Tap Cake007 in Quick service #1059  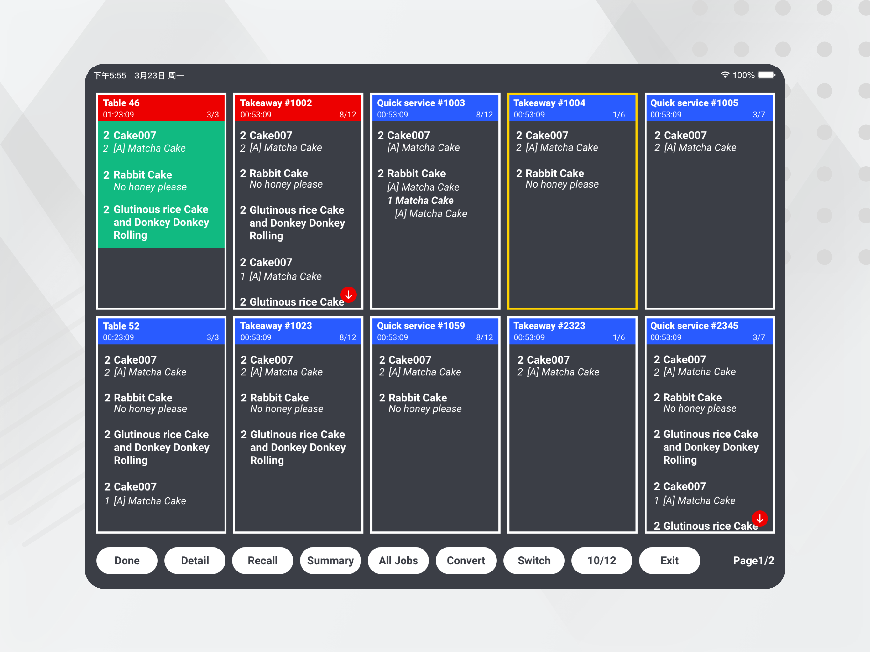pyautogui.click(x=405, y=360)
